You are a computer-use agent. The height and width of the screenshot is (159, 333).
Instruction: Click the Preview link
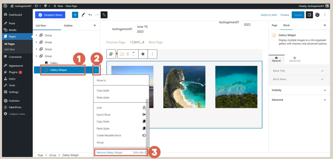pos(285,15)
